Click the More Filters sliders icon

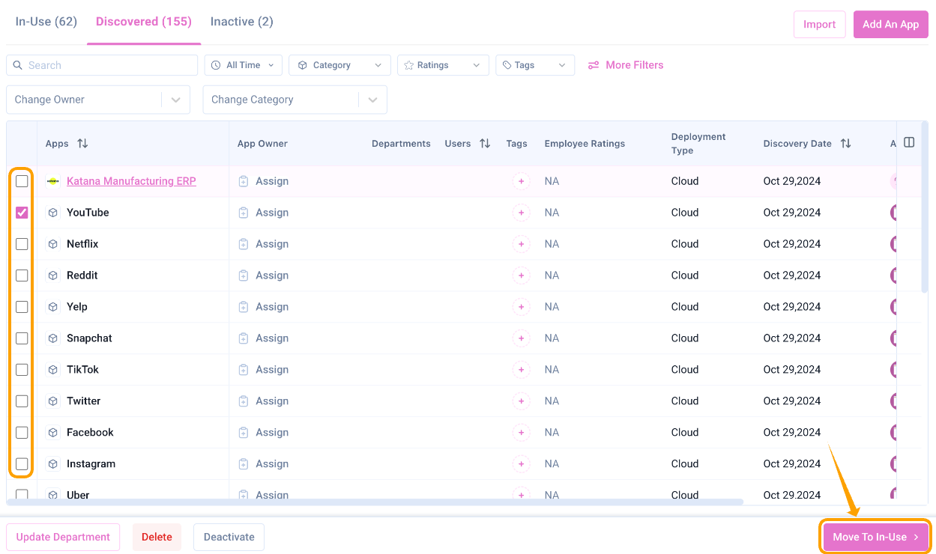594,65
